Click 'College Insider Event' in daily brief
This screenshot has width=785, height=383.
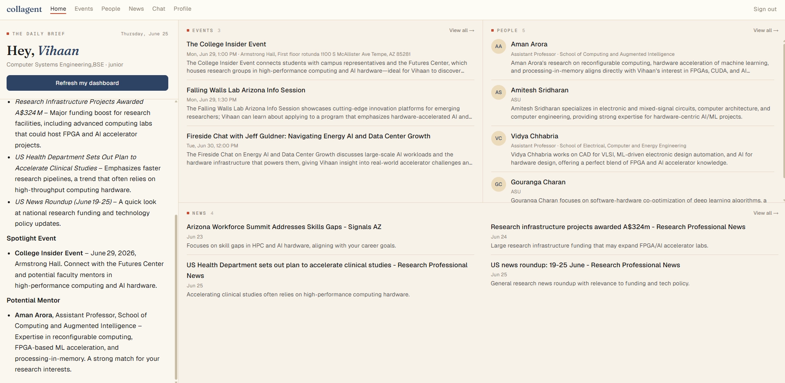(49, 253)
